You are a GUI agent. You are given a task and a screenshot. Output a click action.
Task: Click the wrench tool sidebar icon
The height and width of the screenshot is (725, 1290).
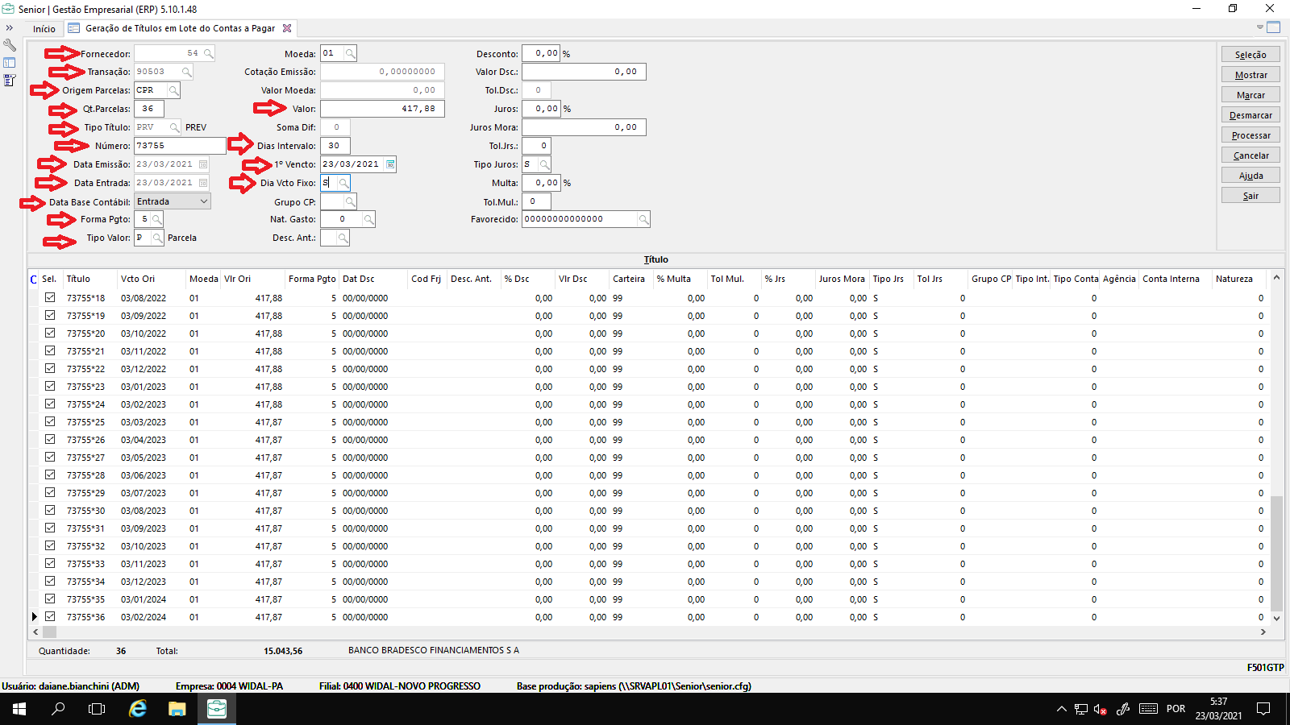pos(10,45)
